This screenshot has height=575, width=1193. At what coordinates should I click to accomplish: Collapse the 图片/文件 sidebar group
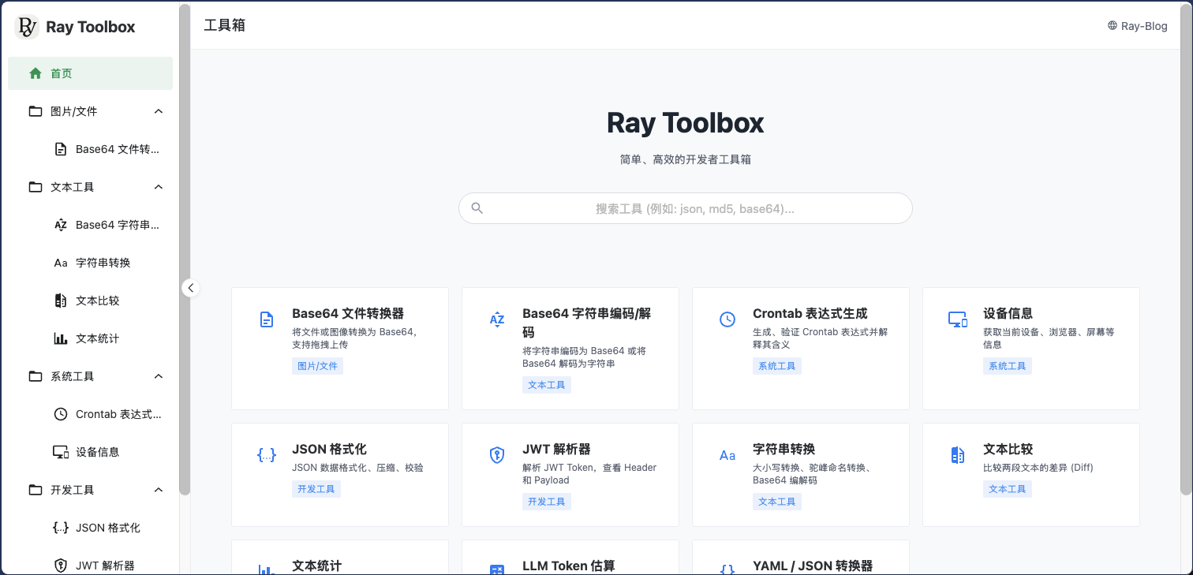pyautogui.click(x=159, y=111)
